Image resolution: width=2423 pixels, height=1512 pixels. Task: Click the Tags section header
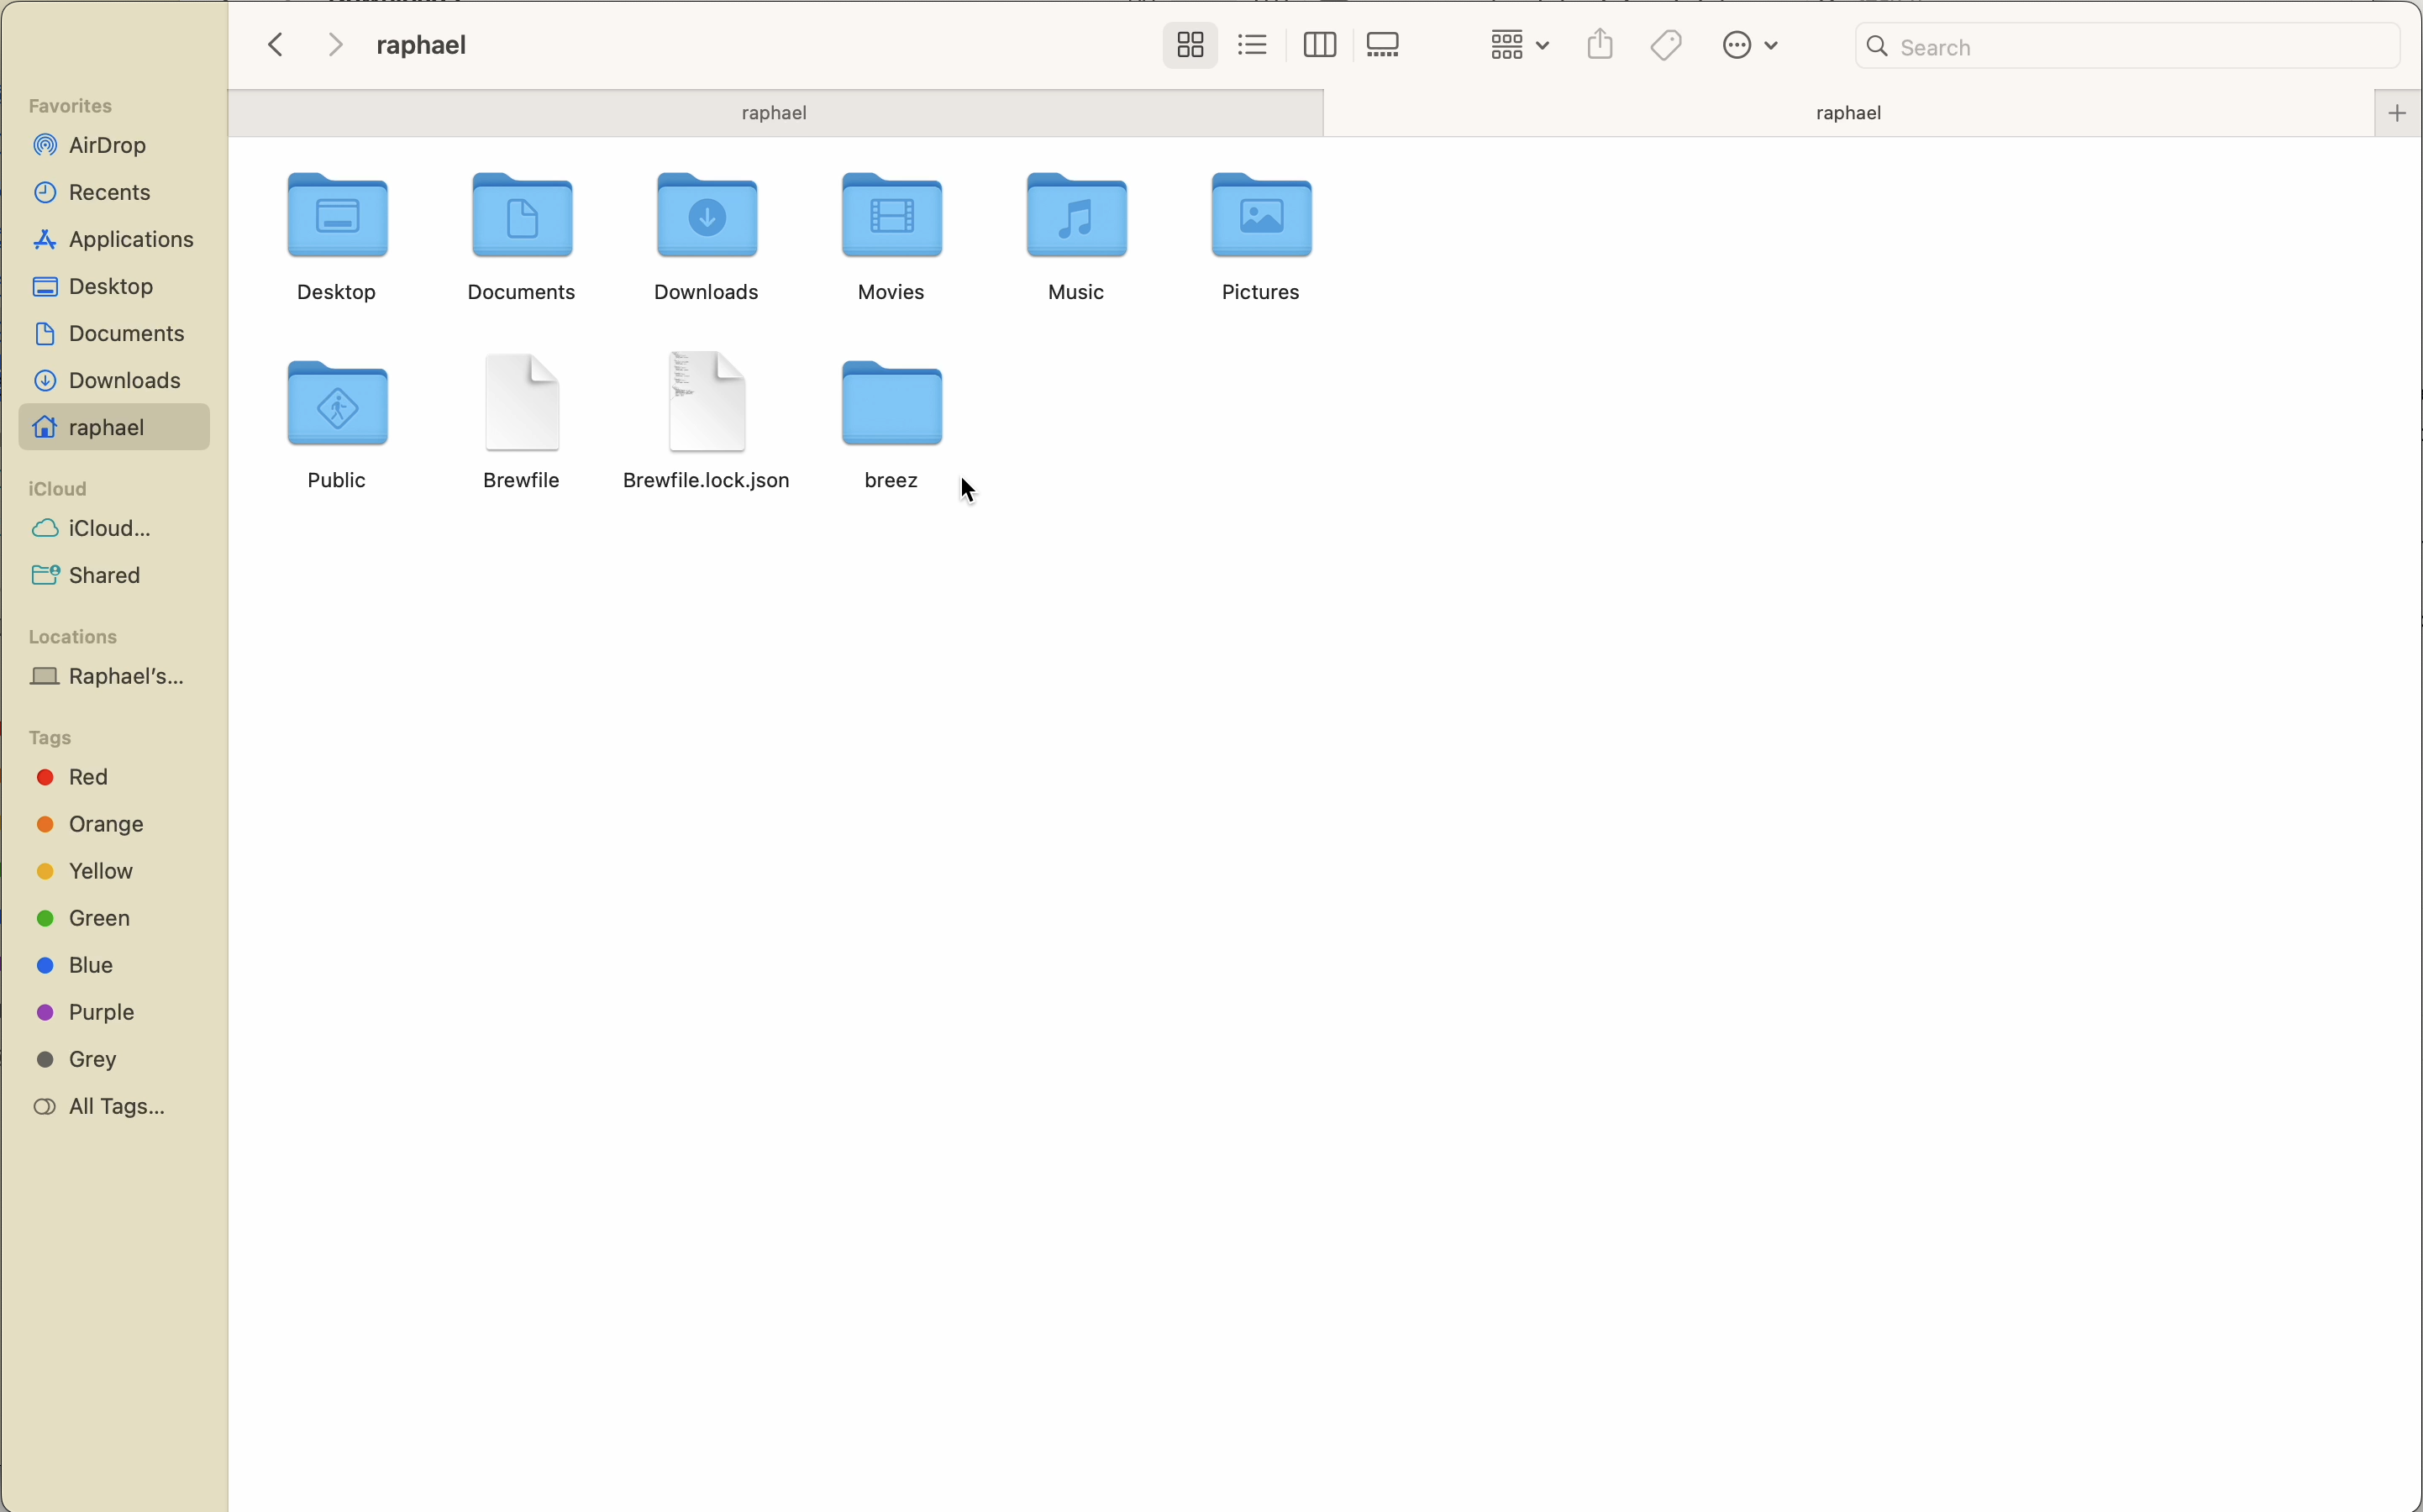[52, 738]
